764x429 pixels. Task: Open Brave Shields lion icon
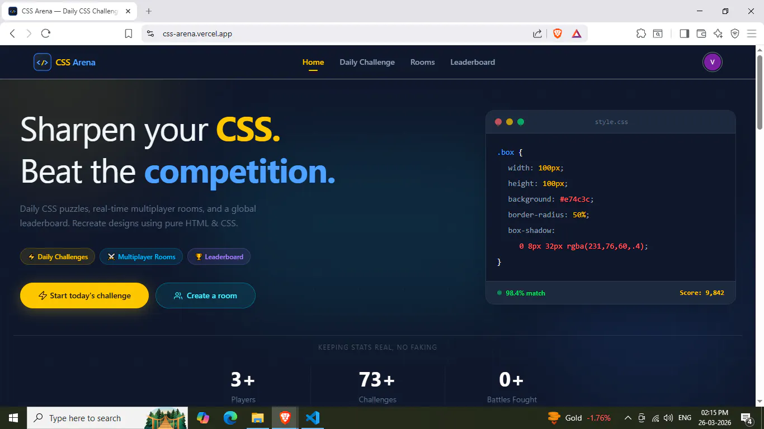558,34
